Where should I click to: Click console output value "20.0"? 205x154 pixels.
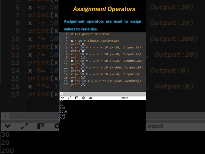(x=63, y=112)
